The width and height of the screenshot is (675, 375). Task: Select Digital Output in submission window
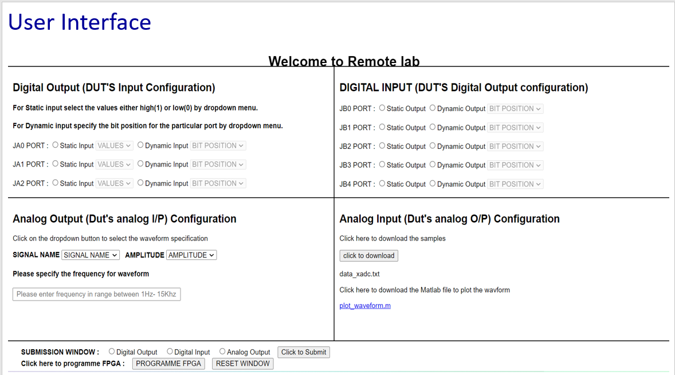(112, 352)
